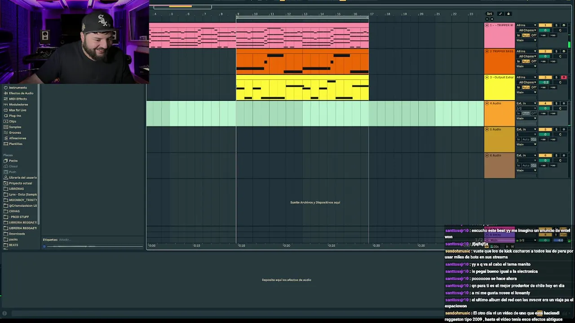Screen dimensions: 575x323
Task: Click the Etiquetas Añadir field
Action: [x=65, y=240]
